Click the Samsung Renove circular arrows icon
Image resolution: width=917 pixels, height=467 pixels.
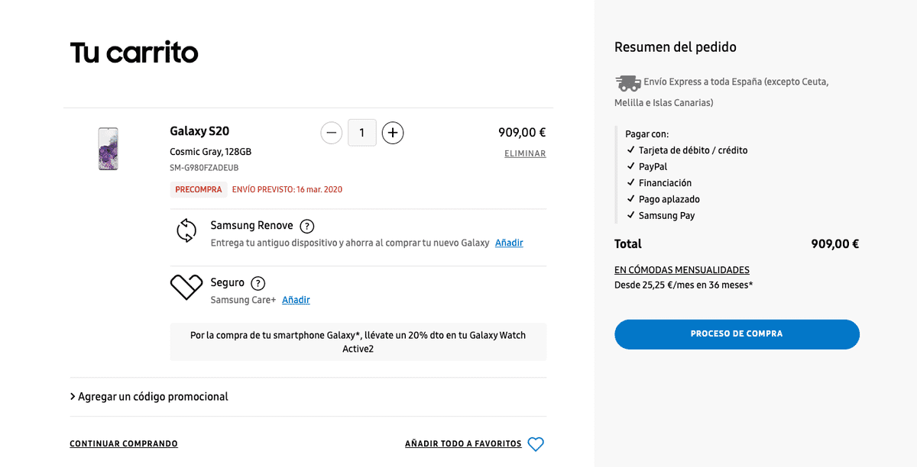pyautogui.click(x=186, y=230)
